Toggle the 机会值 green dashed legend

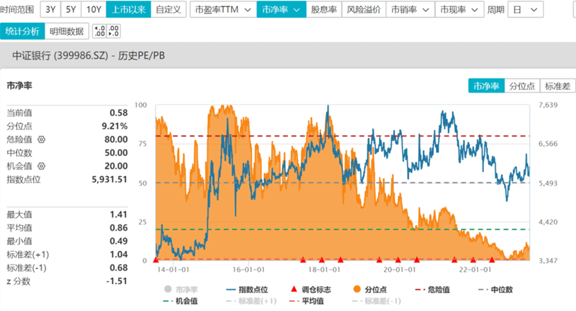click(180, 301)
